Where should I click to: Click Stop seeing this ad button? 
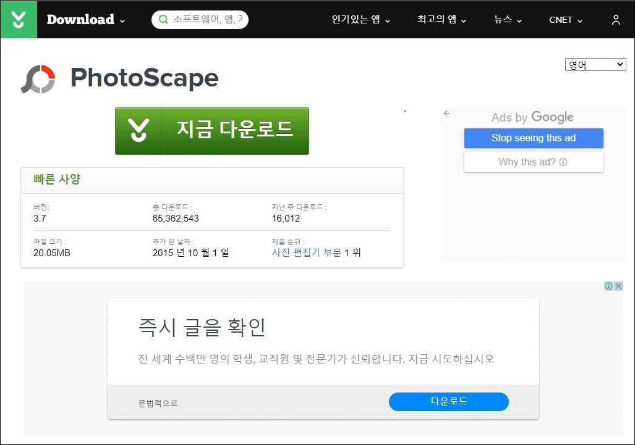pos(534,138)
